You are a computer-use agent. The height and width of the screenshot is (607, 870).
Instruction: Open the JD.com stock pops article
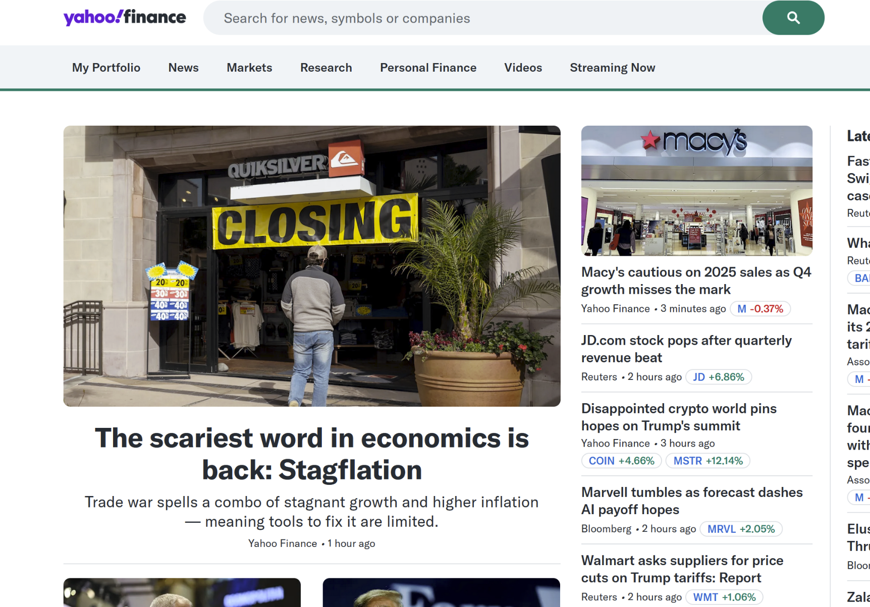(686, 349)
